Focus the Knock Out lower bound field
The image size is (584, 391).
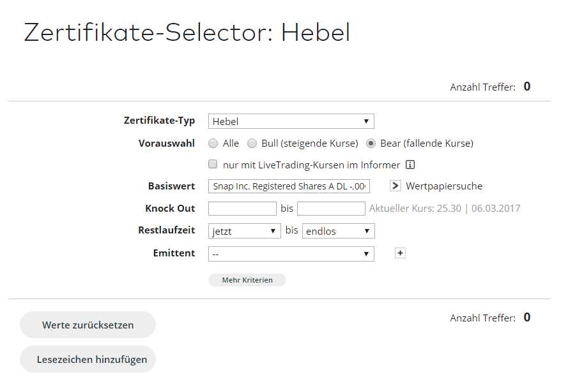click(242, 209)
